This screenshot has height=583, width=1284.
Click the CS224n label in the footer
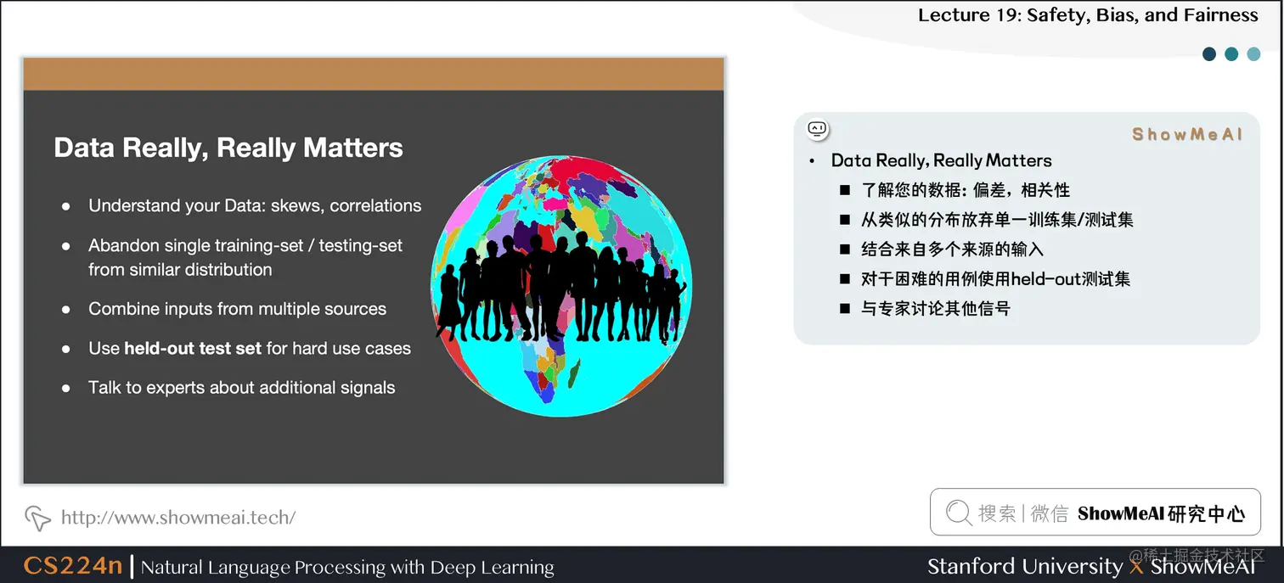click(x=72, y=566)
